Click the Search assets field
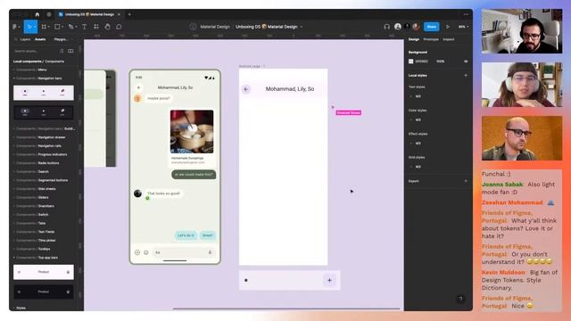 [35, 51]
